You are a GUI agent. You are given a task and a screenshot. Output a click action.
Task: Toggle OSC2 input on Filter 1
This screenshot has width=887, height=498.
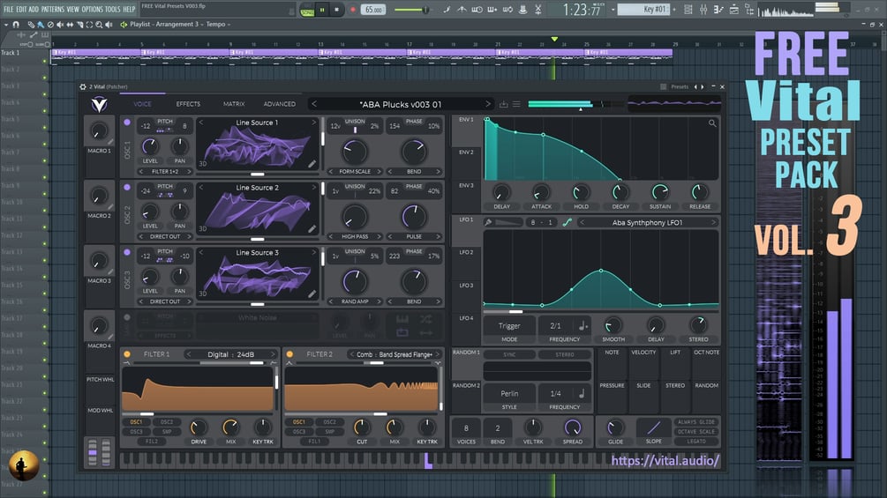click(166, 422)
